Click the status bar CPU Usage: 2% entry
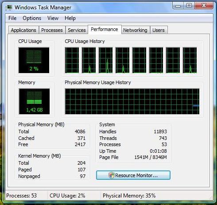This screenshot has height=205, width=217. click(67, 196)
